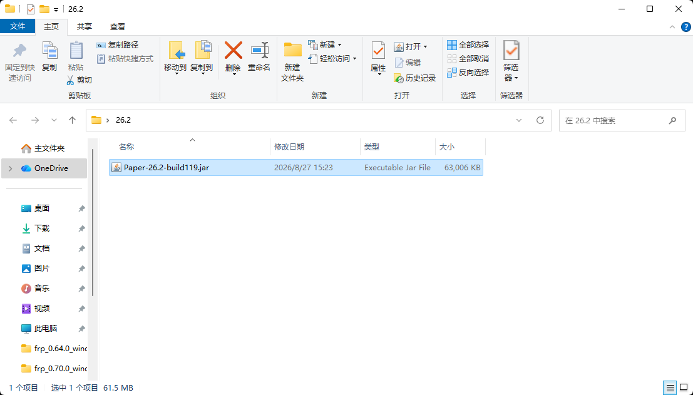
Task: Expand the arrow beside Open (打开)
Action: [425, 47]
